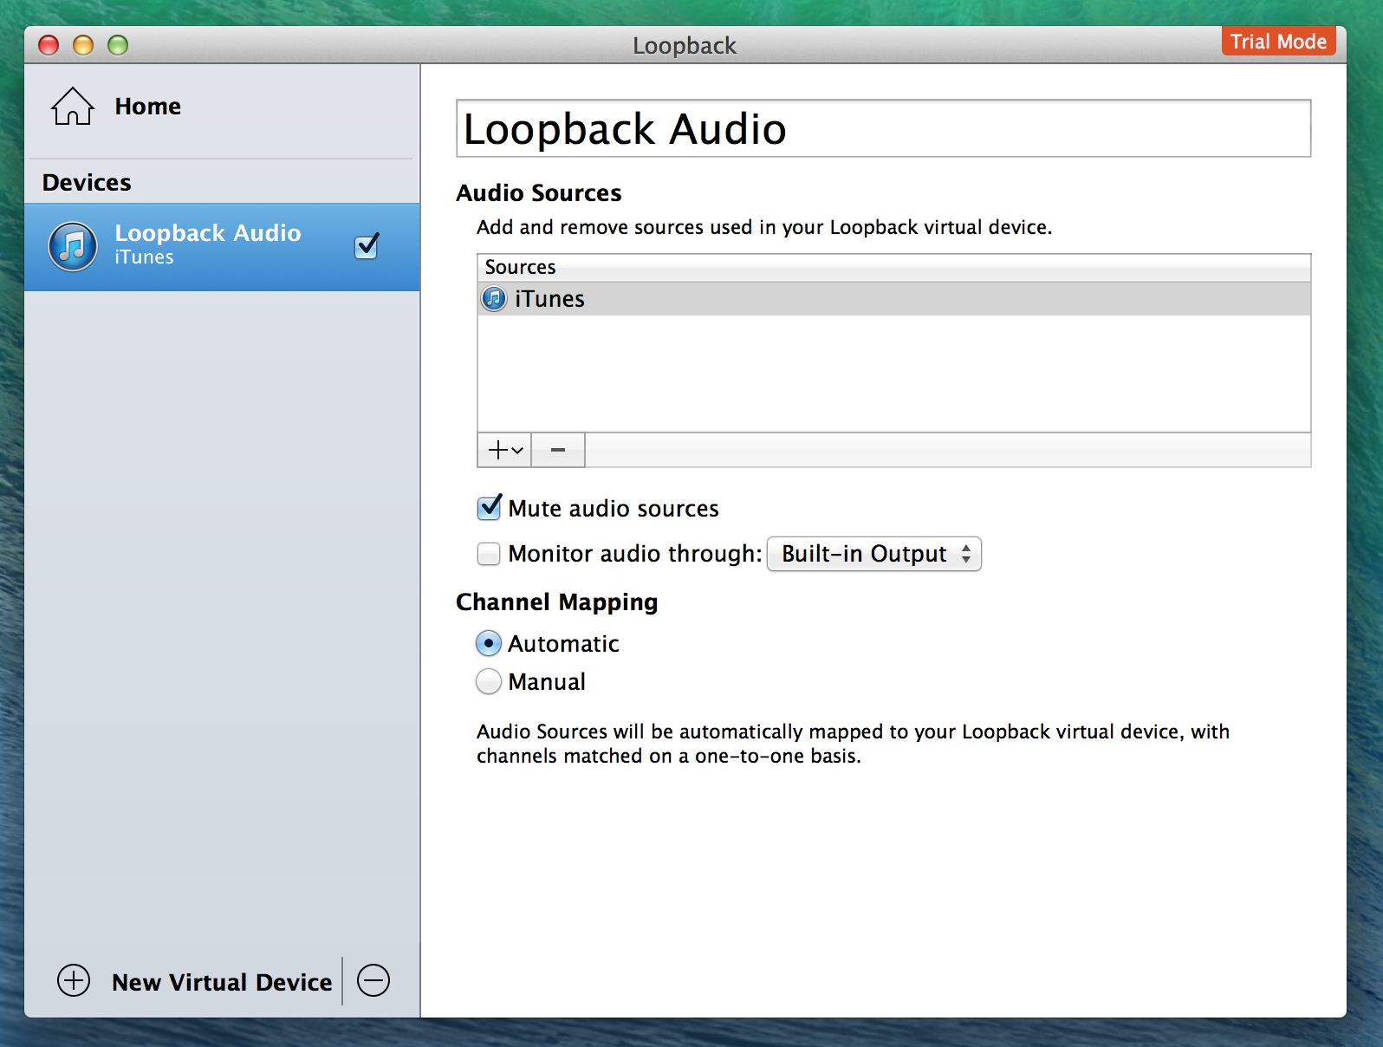The image size is (1383, 1047).
Task: Click the plus circle for new device
Action: tap(74, 980)
